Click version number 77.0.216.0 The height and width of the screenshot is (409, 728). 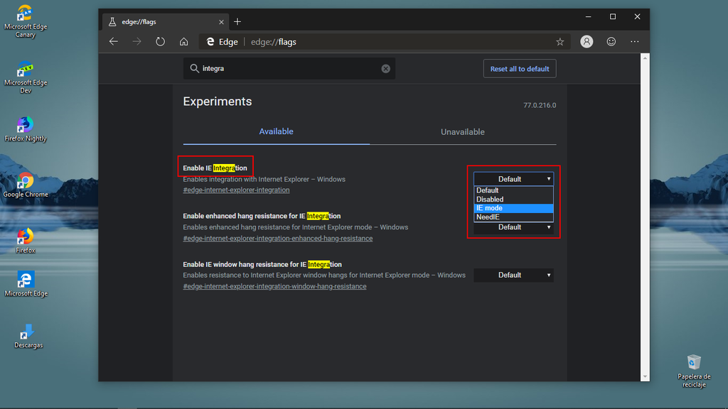click(x=540, y=105)
